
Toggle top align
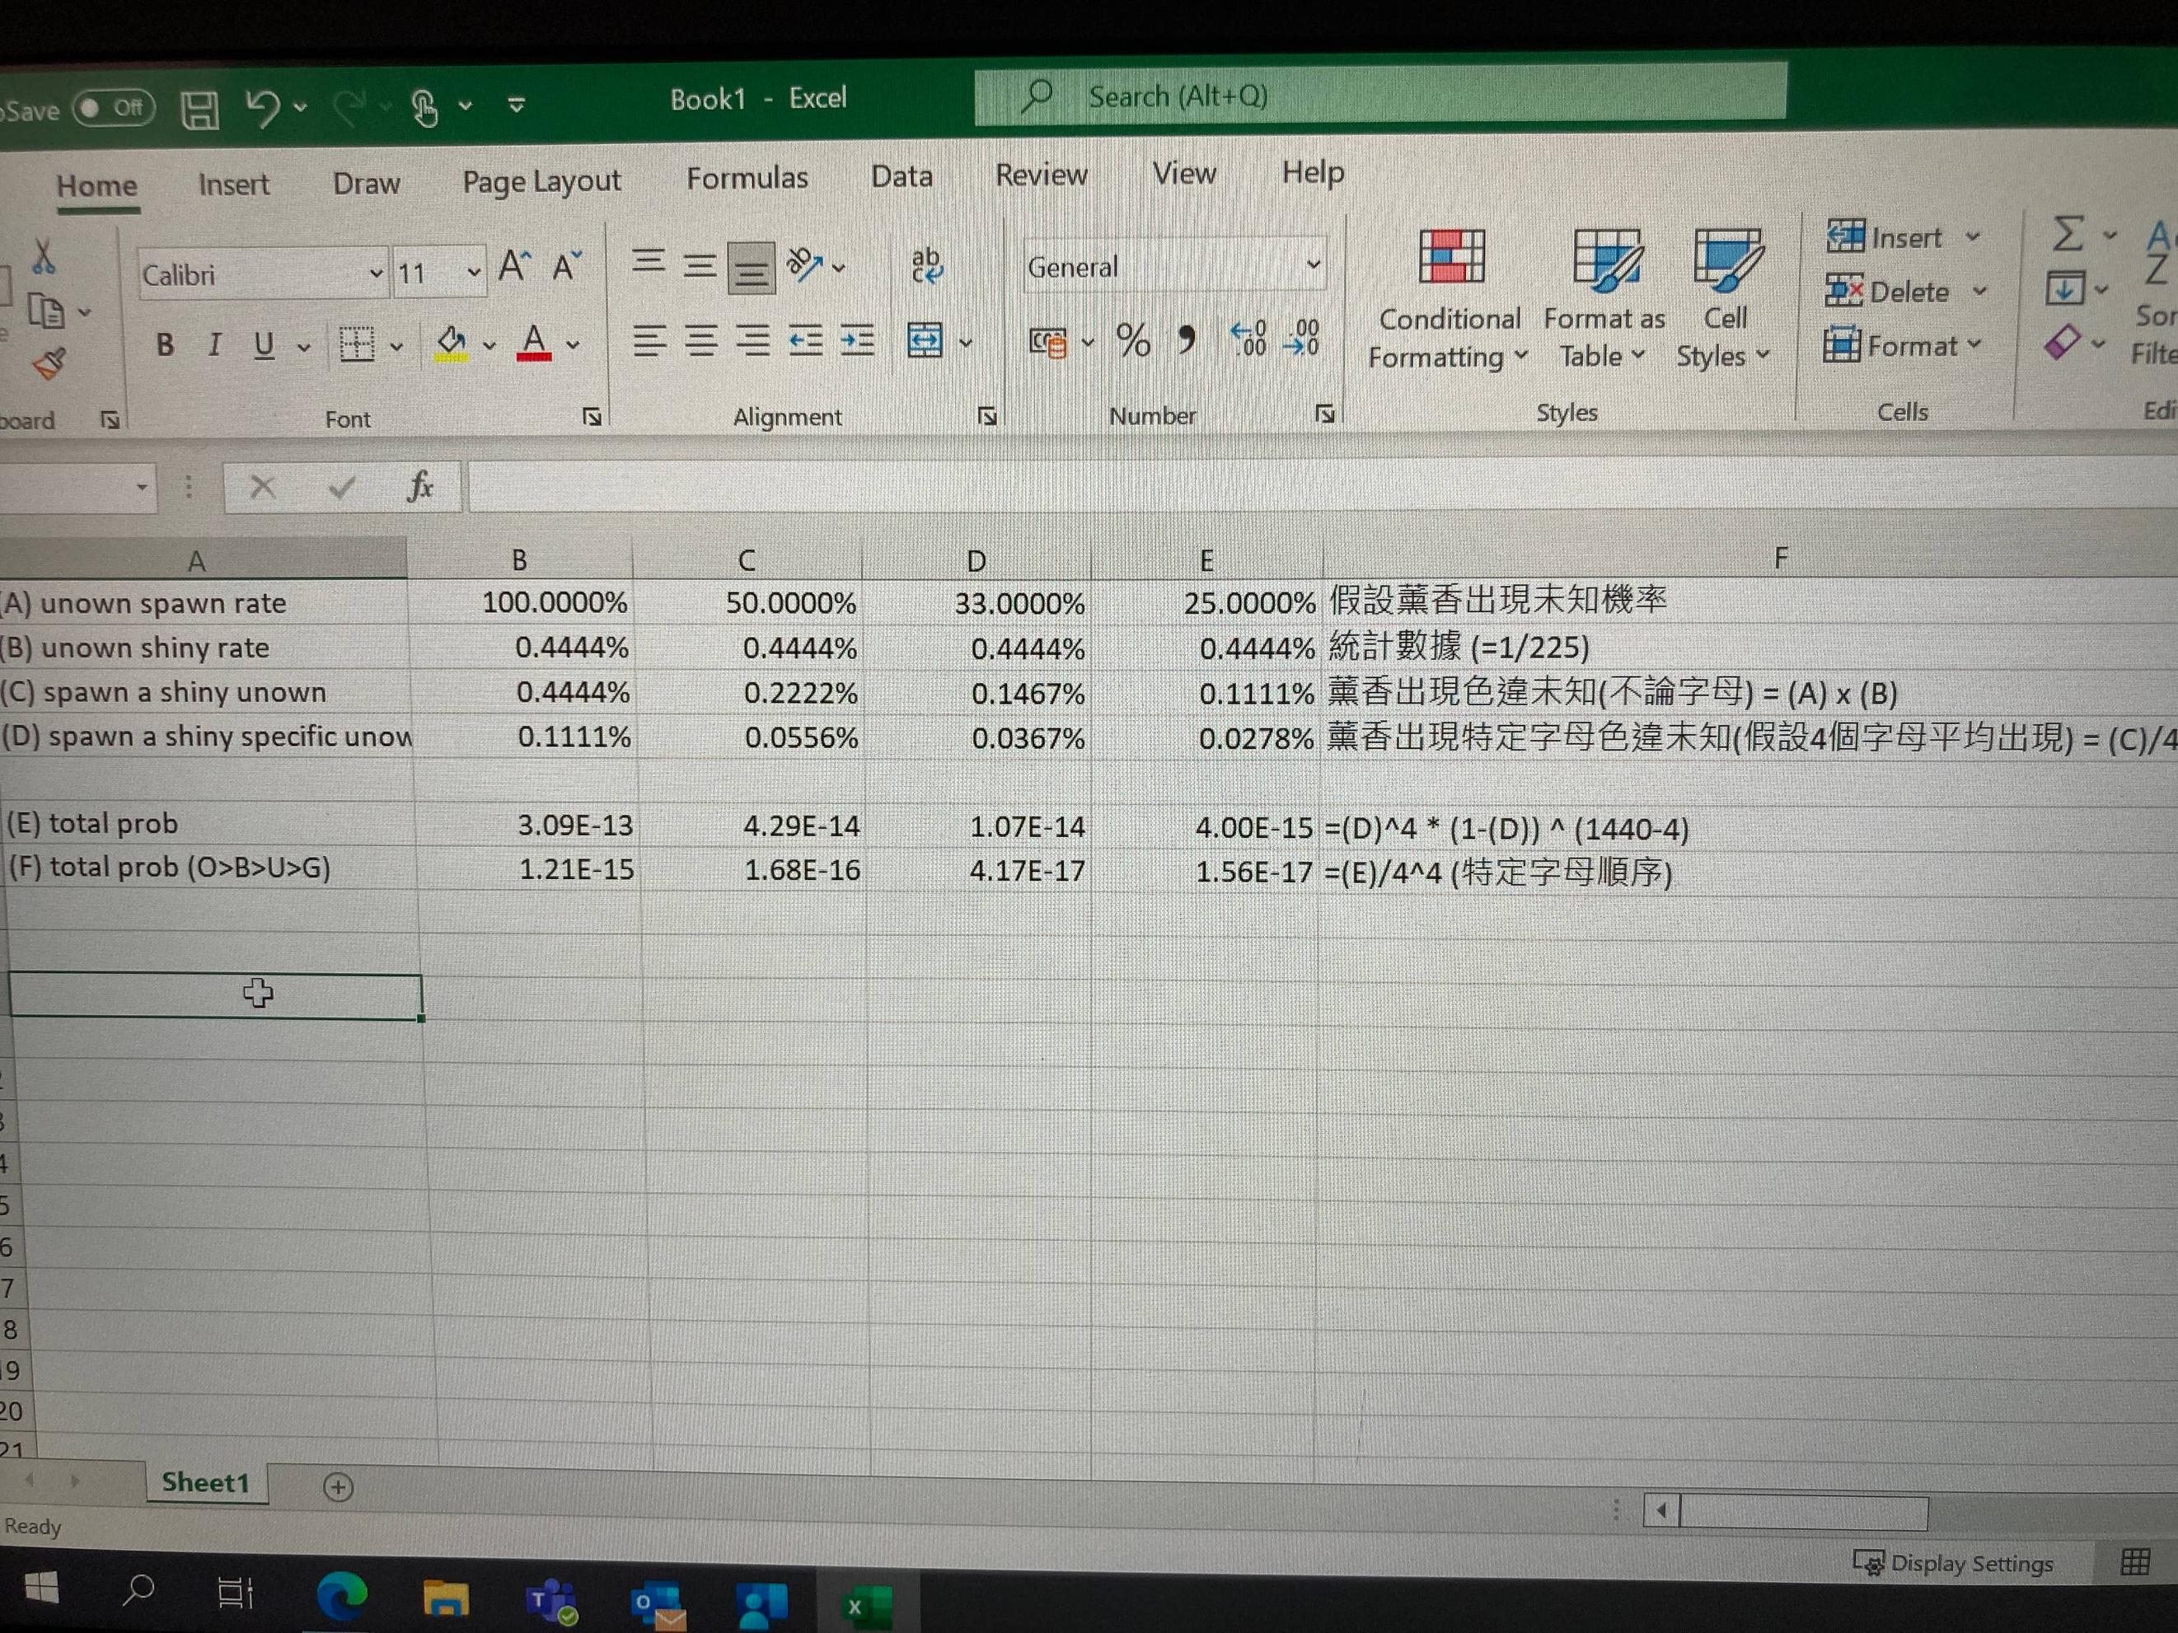[x=647, y=264]
